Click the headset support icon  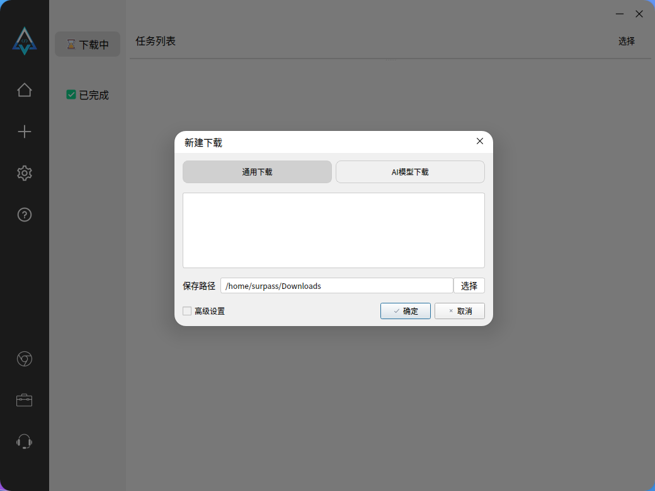pyautogui.click(x=24, y=441)
